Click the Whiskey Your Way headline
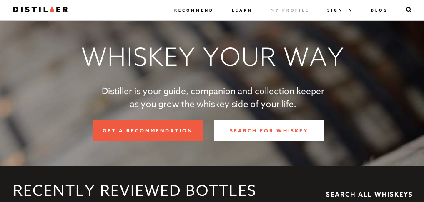 click(213, 57)
